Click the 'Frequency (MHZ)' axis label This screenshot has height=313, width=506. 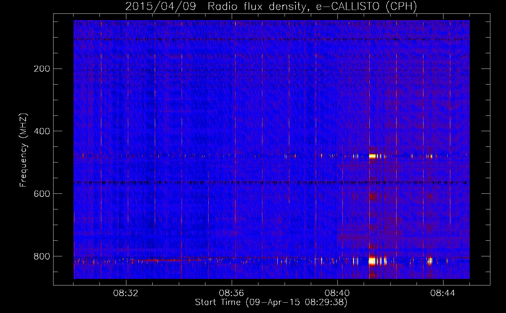[x=23, y=150]
